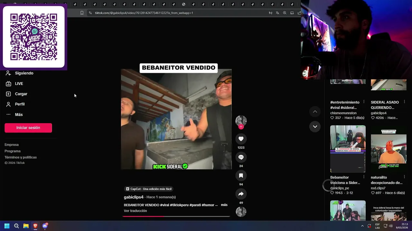Screen dimensions: 412x231
Task: Expand hidden system tray icons with the chevron
Action: [362, 226]
